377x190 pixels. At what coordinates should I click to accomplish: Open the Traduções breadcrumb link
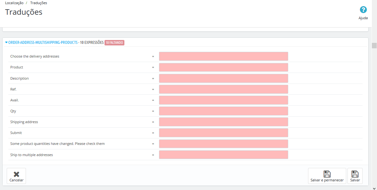pos(38,3)
